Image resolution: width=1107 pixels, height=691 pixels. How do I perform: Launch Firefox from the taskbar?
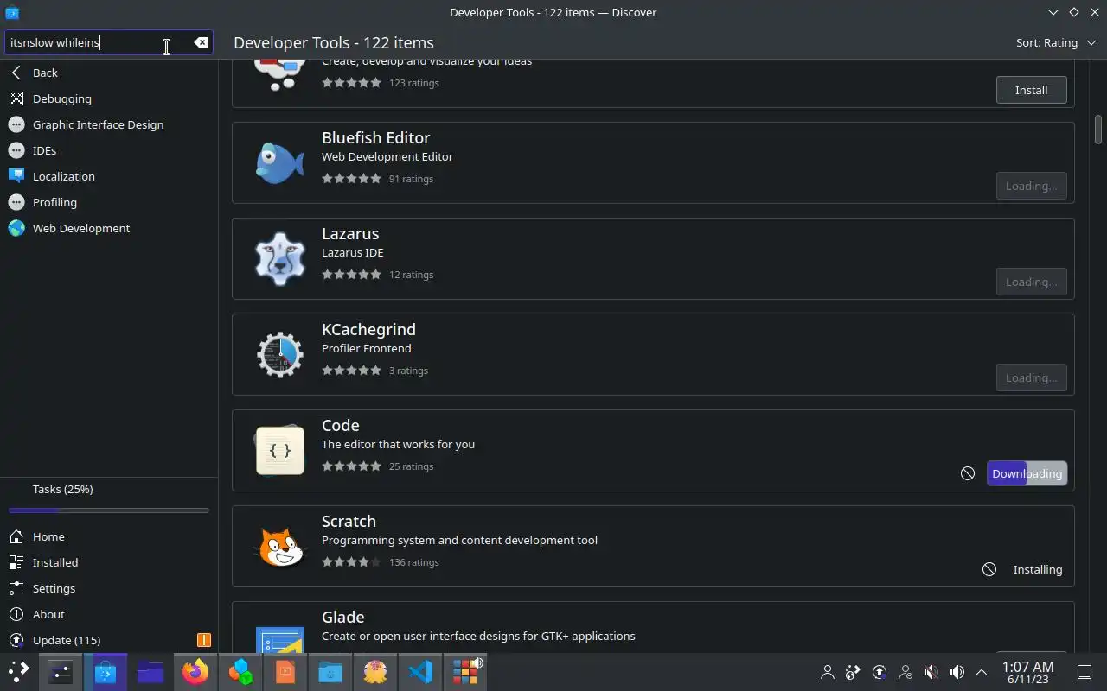pyautogui.click(x=195, y=671)
